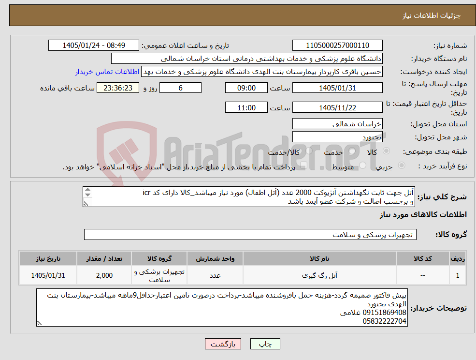Click the quantity cell 2,000
The width and height of the screenshot is (476, 360).
tap(104, 275)
